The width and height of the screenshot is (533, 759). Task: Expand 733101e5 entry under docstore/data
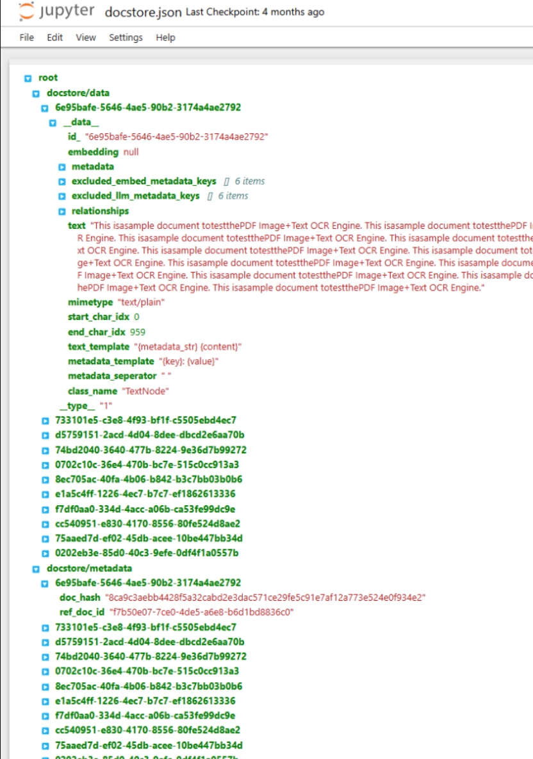click(x=45, y=421)
